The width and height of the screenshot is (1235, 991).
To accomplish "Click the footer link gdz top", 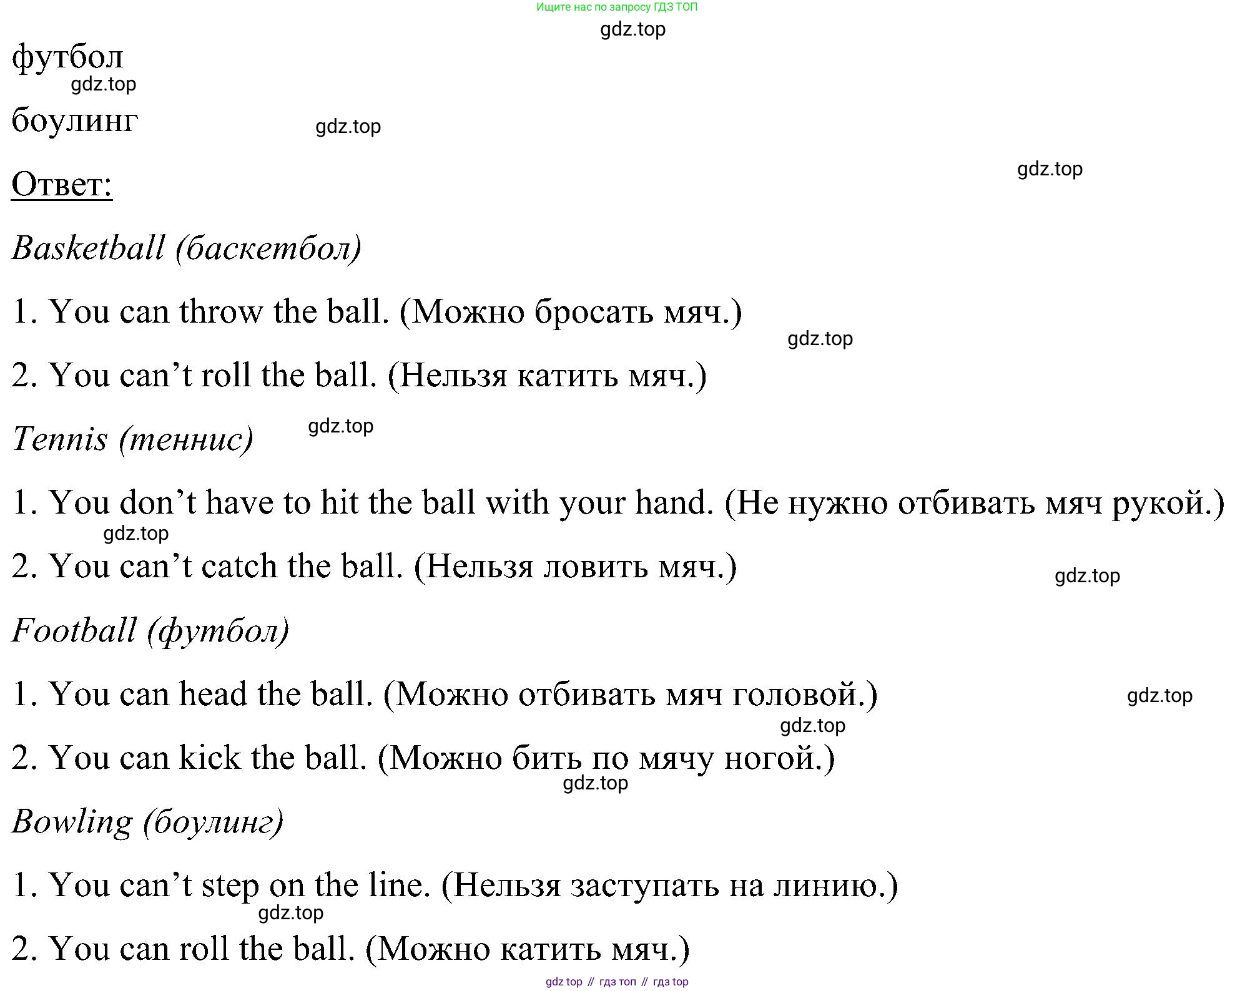I will (x=564, y=982).
